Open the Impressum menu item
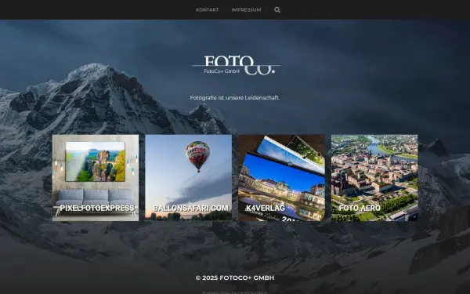This screenshot has width=470, height=294. coord(246,10)
